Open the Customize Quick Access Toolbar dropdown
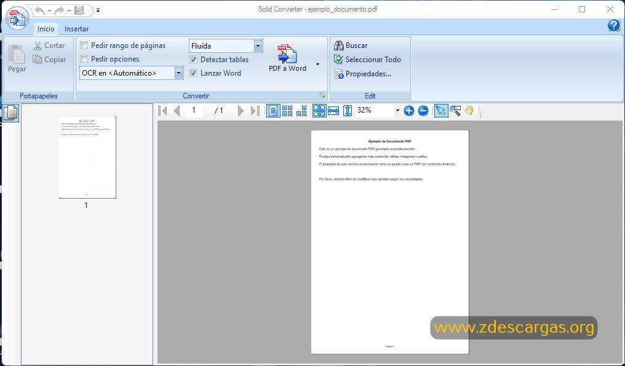 98,11
